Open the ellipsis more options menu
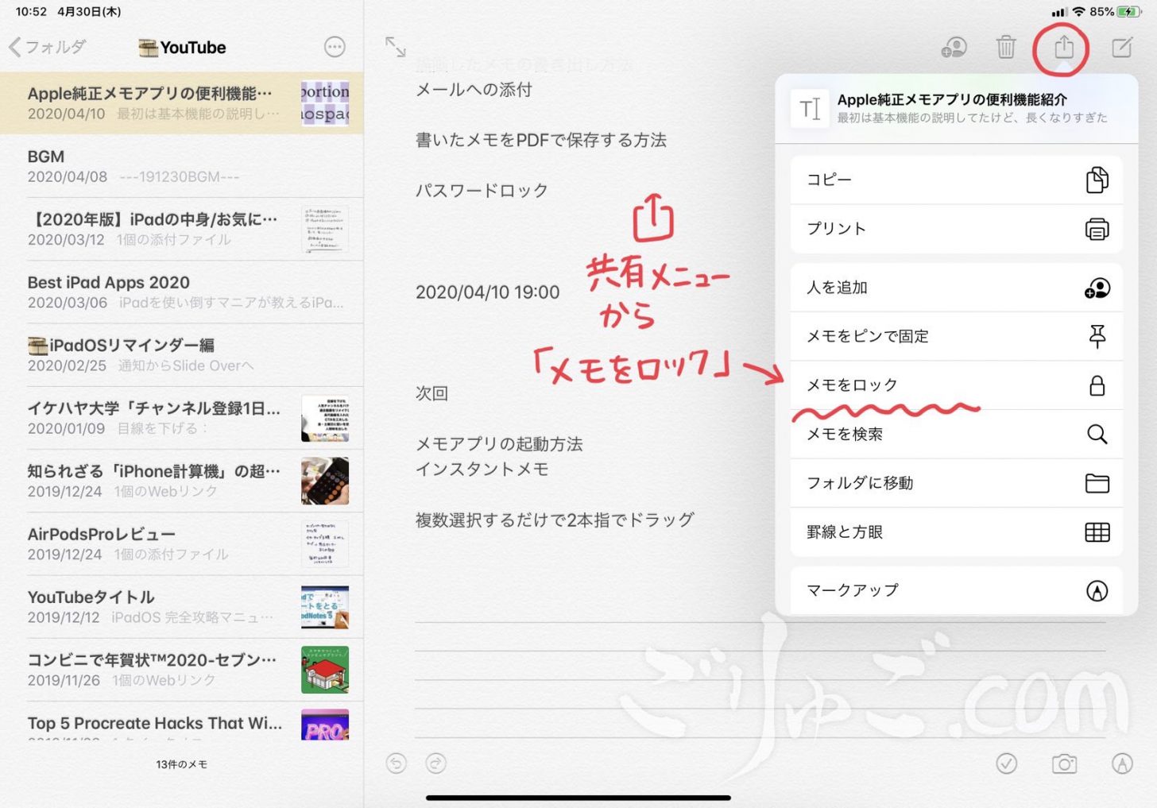The width and height of the screenshot is (1157, 808). pyautogui.click(x=335, y=48)
